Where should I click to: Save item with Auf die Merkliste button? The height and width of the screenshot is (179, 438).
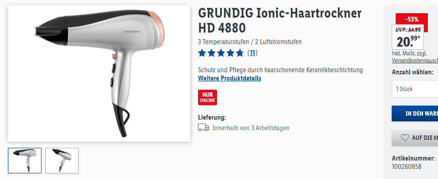pos(415,138)
